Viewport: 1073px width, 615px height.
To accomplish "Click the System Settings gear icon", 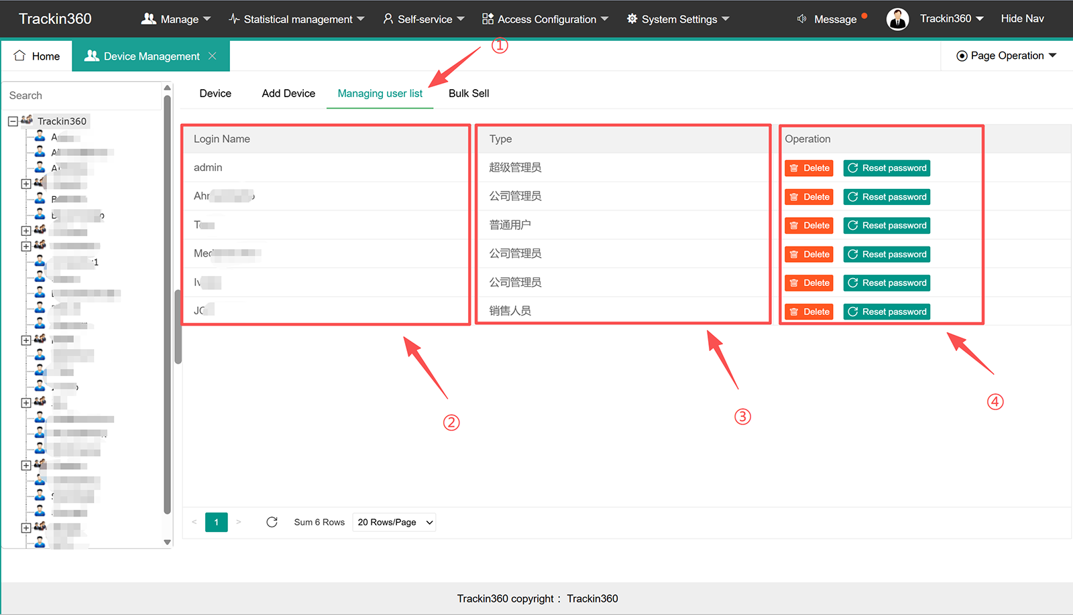I will [x=632, y=19].
